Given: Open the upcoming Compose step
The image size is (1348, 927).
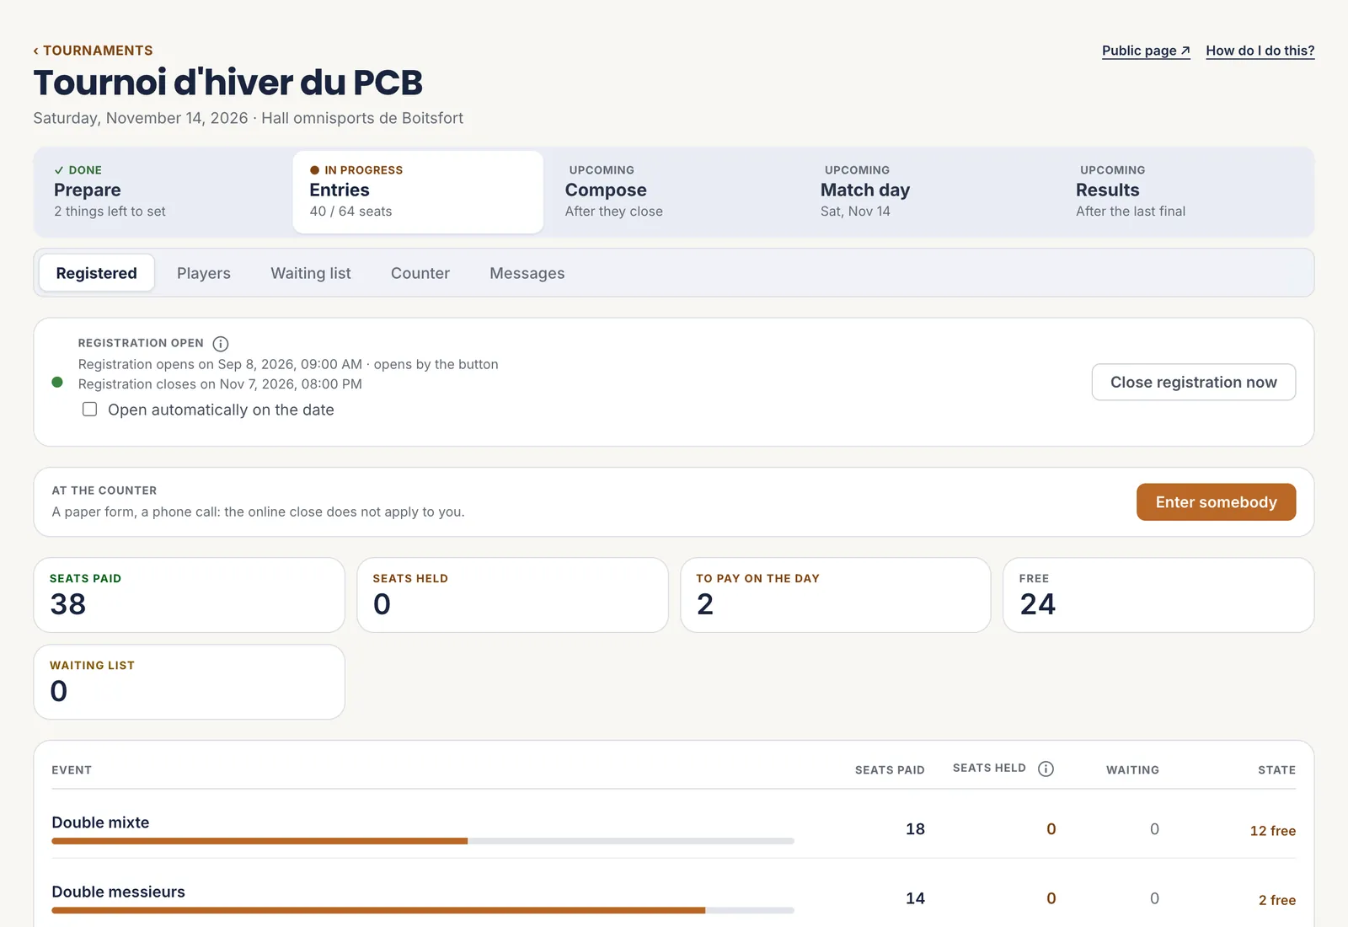Looking at the screenshot, I should click(674, 191).
